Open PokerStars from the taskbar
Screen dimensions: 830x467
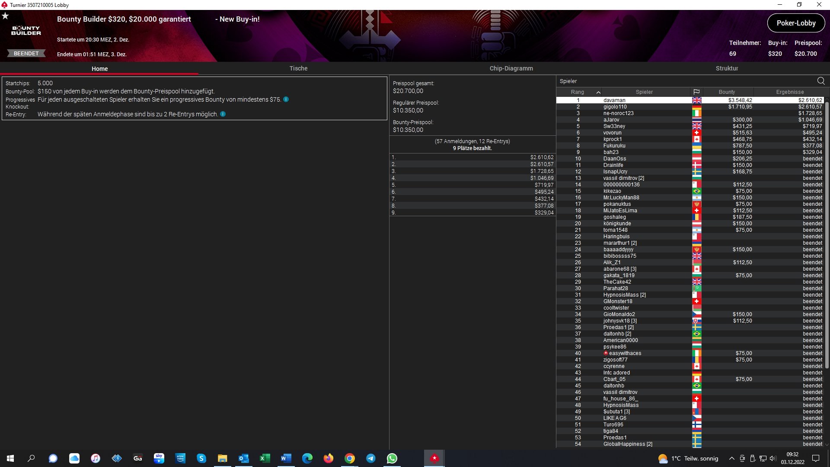[434, 458]
